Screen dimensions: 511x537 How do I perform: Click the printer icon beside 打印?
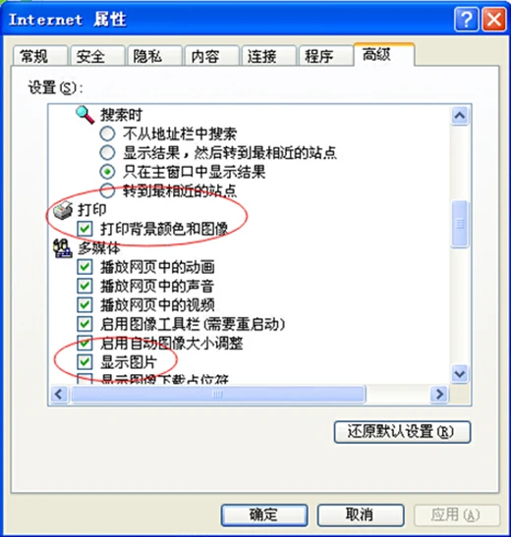coord(63,210)
